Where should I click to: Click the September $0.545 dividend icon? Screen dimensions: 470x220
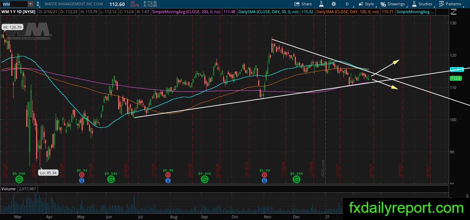204,180
